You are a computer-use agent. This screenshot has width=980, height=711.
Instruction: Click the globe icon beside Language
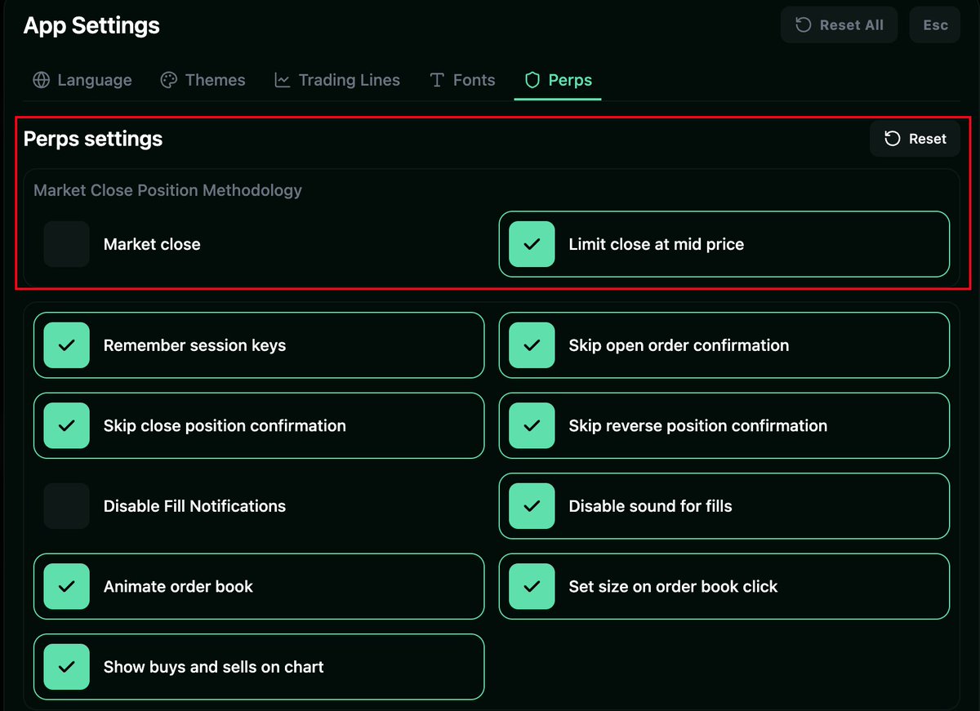tap(41, 80)
